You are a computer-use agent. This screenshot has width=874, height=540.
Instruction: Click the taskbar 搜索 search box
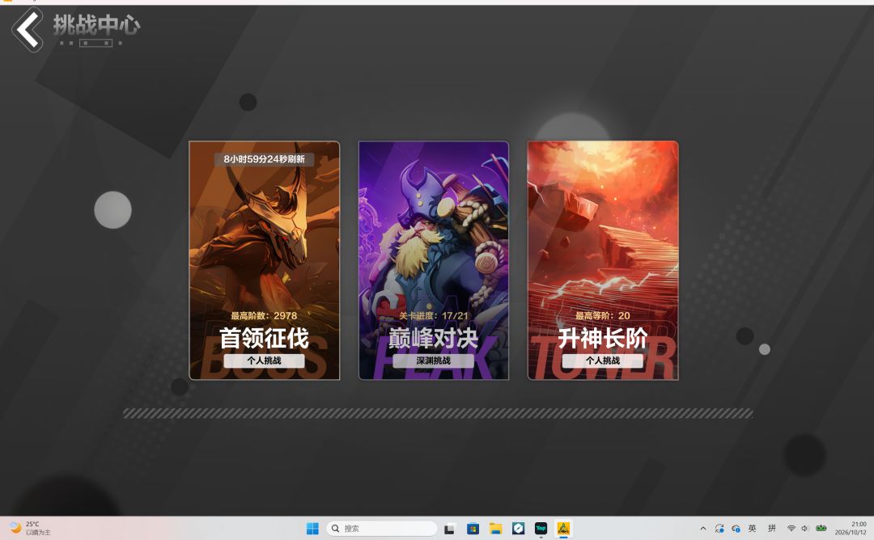[382, 529]
